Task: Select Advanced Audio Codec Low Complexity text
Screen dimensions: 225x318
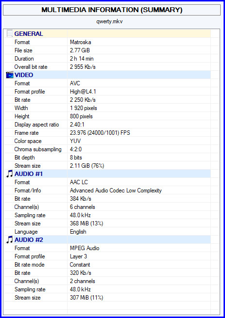Action: click(116, 191)
